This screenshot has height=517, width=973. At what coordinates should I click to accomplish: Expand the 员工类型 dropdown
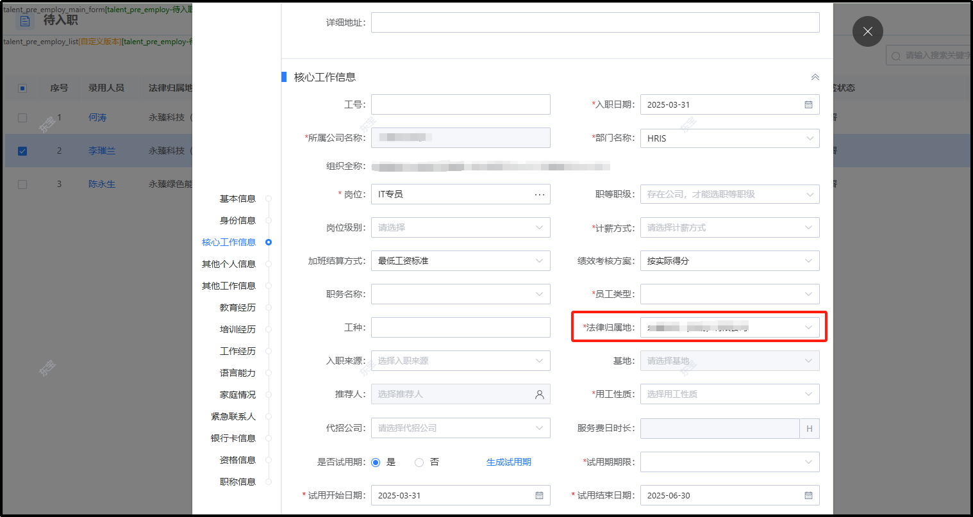(730, 294)
